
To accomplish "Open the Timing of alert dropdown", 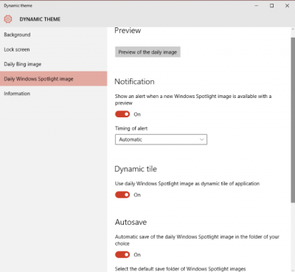I will (x=161, y=139).
